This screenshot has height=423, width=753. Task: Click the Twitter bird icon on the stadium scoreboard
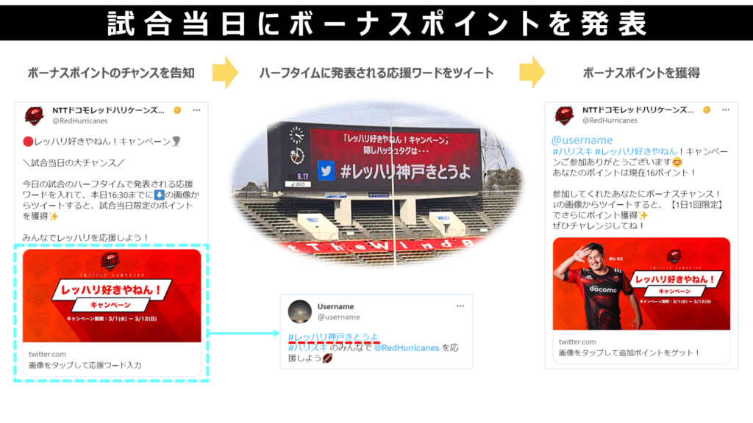[x=326, y=171]
